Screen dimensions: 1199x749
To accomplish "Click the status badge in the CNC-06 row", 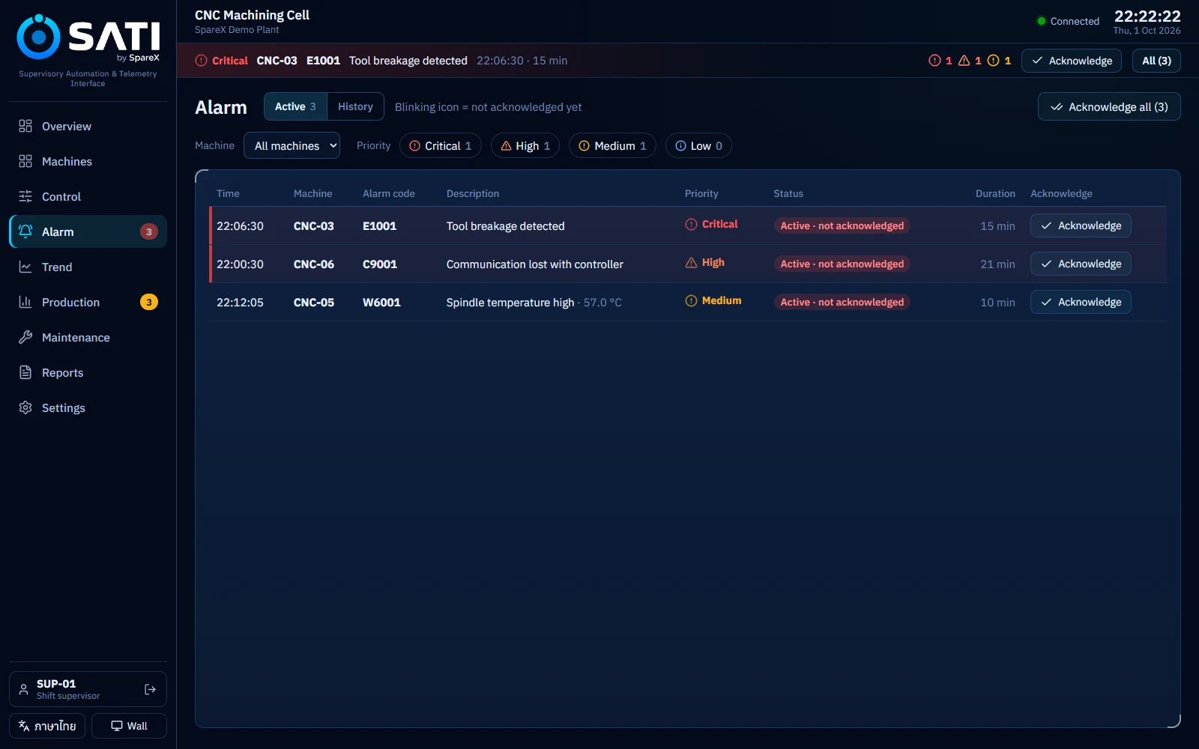I will point(842,264).
